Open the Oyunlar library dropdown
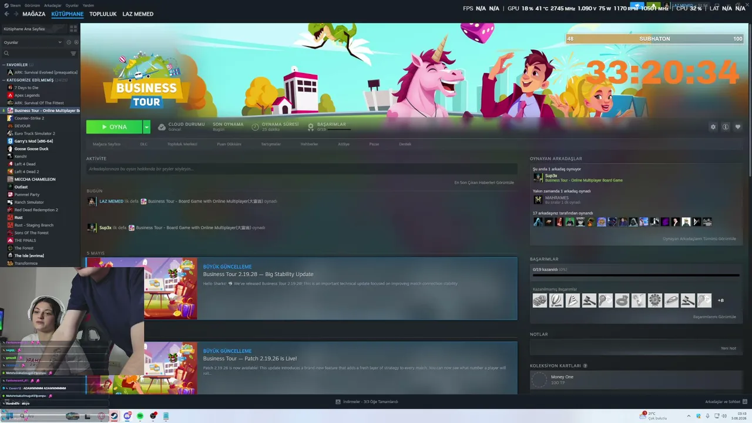The height and width of the screenshot is (423, 752). [32, 42]
